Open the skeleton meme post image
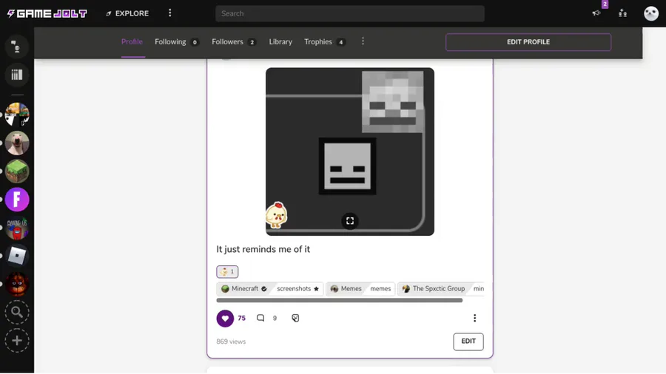666x374 pixels. pos(349,152)
